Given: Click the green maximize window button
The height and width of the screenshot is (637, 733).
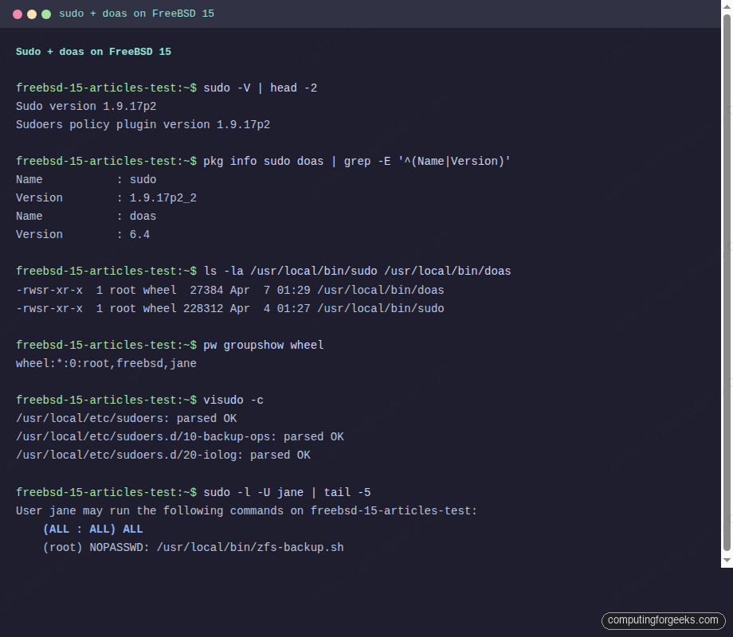Looking at the screenshot, I should click(46, 14).
